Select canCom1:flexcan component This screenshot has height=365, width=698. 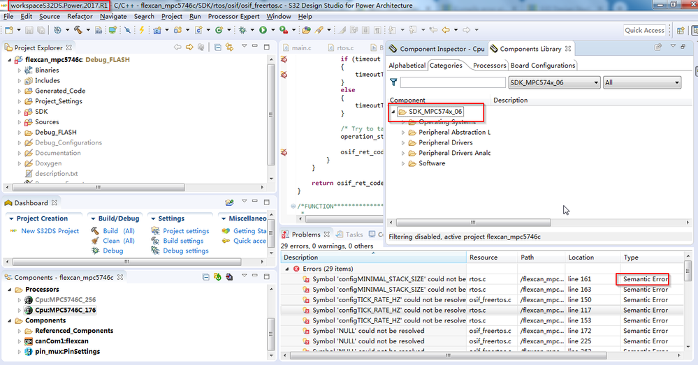pos(61,341)
